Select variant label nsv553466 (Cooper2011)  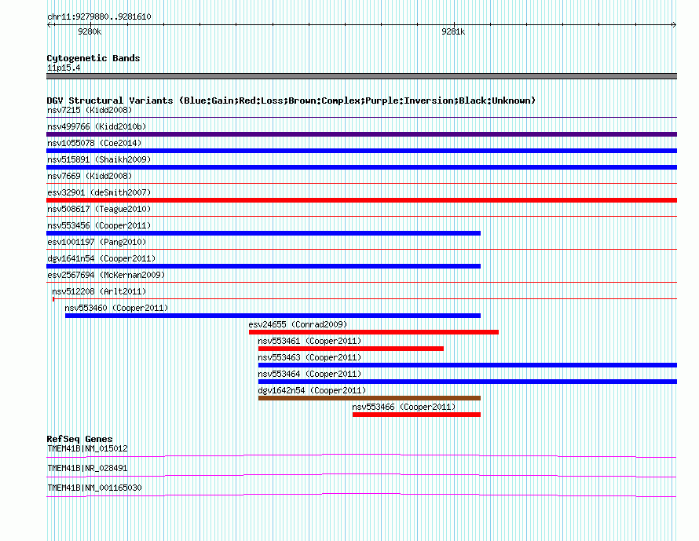[404, 407]
